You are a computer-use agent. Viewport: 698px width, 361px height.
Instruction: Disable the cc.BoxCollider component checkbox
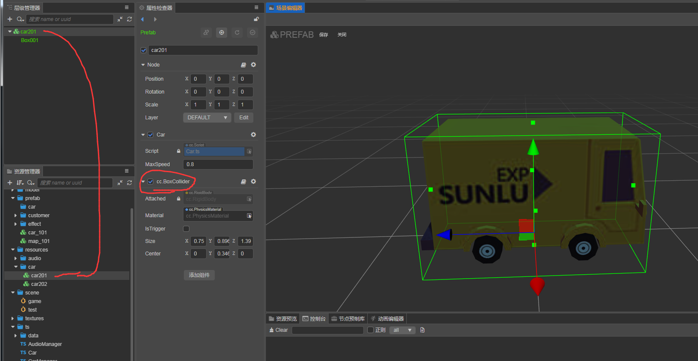click(x=151, y=182)
